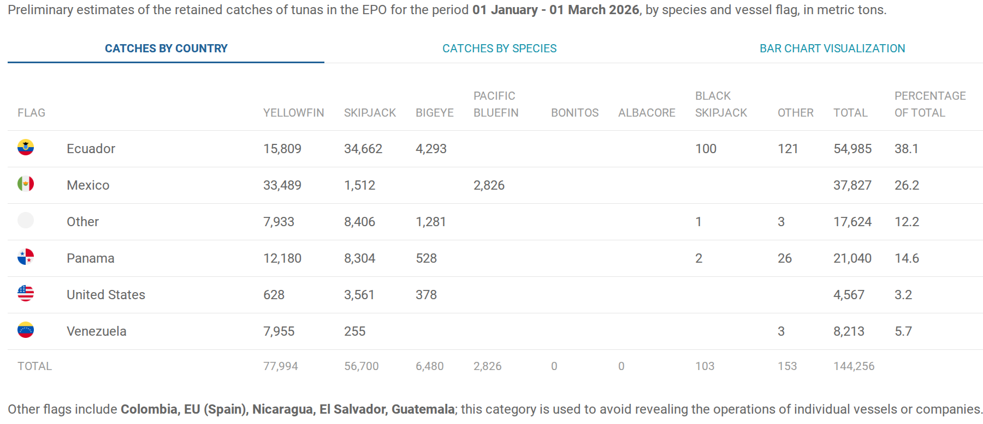983x424 pixels.
Task: Click the grand total 144,256
Action: tap(854, 366)
